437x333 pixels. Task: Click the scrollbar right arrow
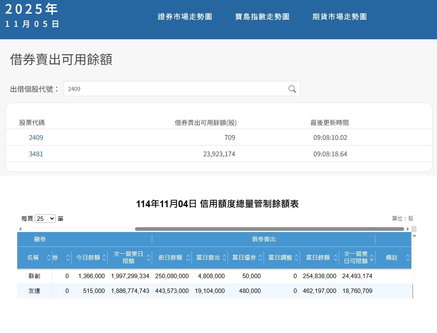tap(408, 229)
